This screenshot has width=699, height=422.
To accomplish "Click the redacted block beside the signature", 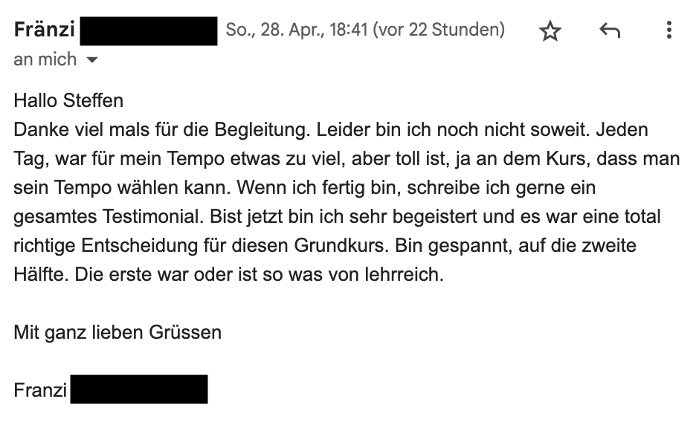I will (x=139, y=389).
